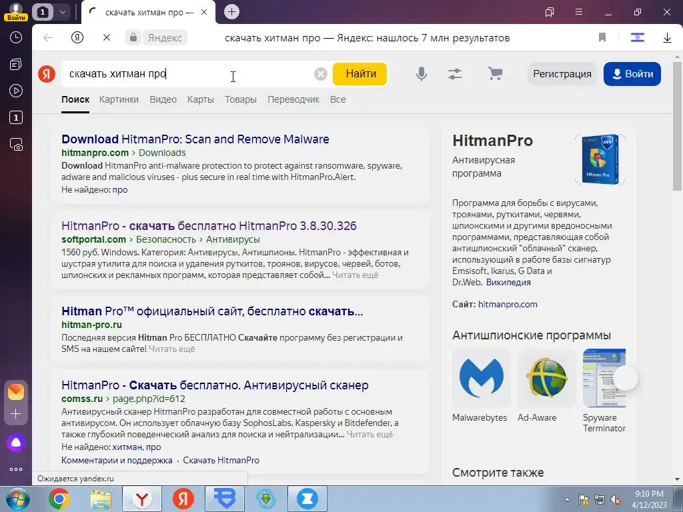Add a new sidebar app with plus

(x=16, y=413)
